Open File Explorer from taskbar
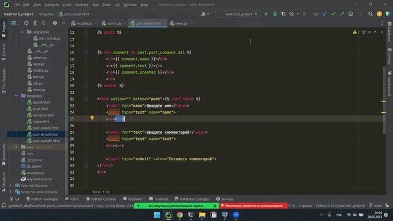The image size is (393, 221). [202, 215]
